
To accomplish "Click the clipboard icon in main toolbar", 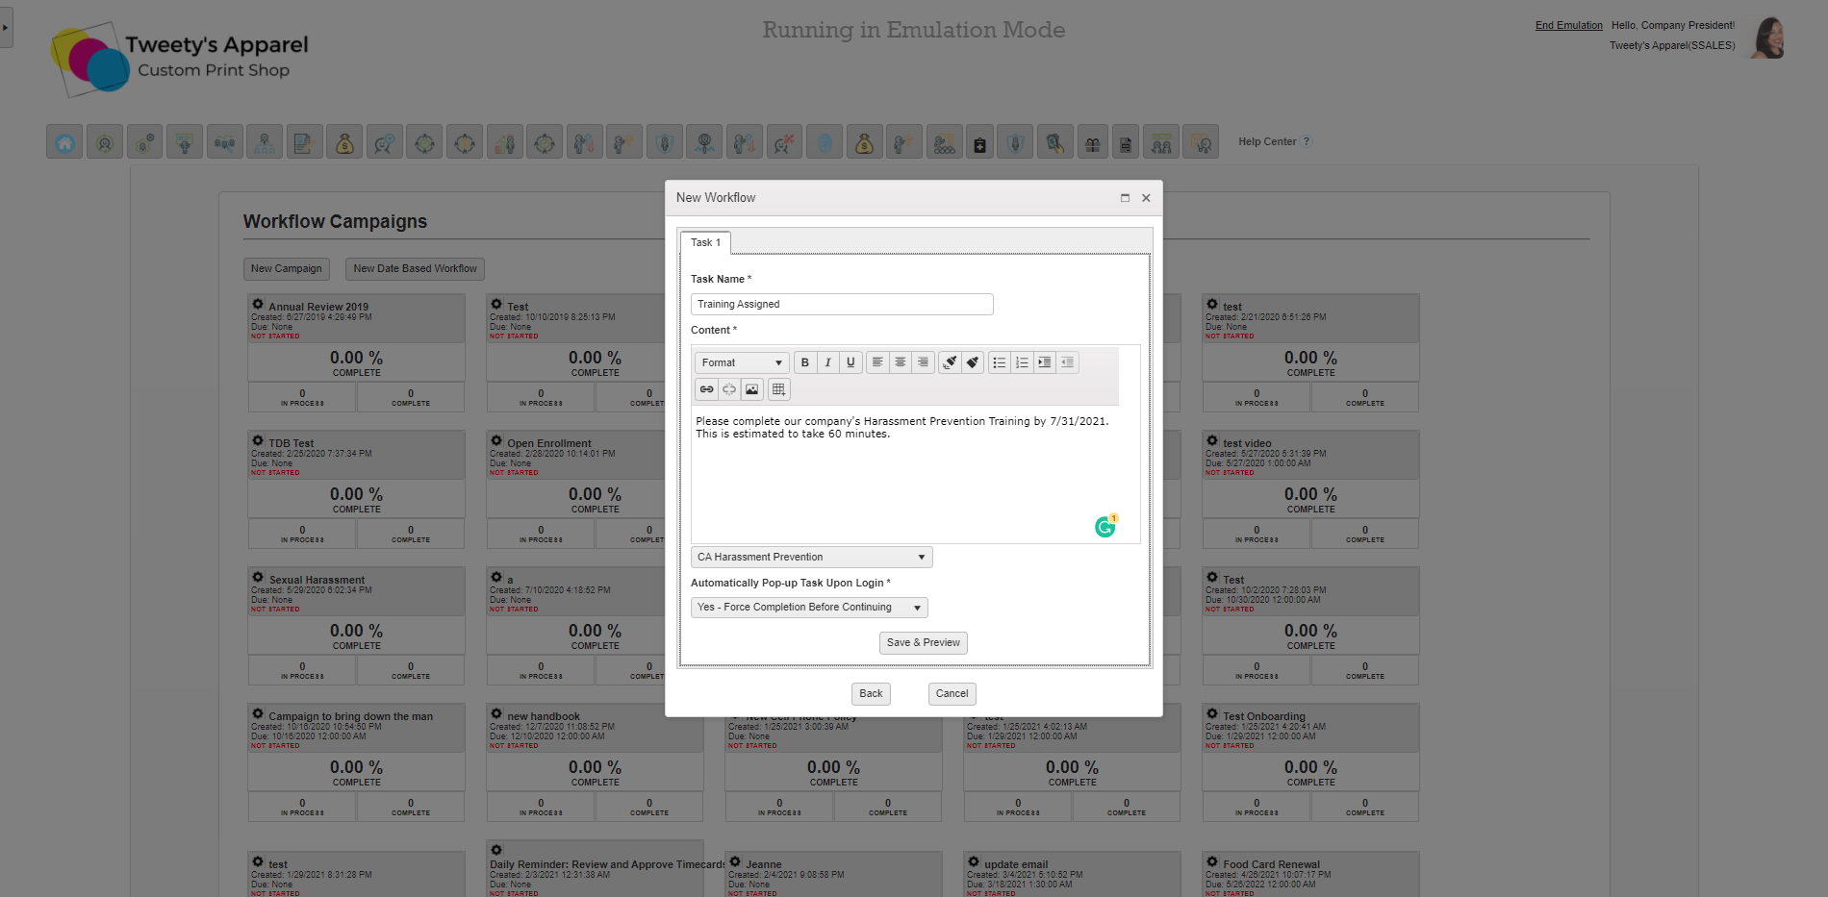I will 979,142.
